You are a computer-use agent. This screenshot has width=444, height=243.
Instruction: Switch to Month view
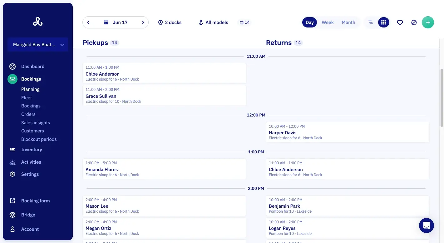click(x=348, y=22)
